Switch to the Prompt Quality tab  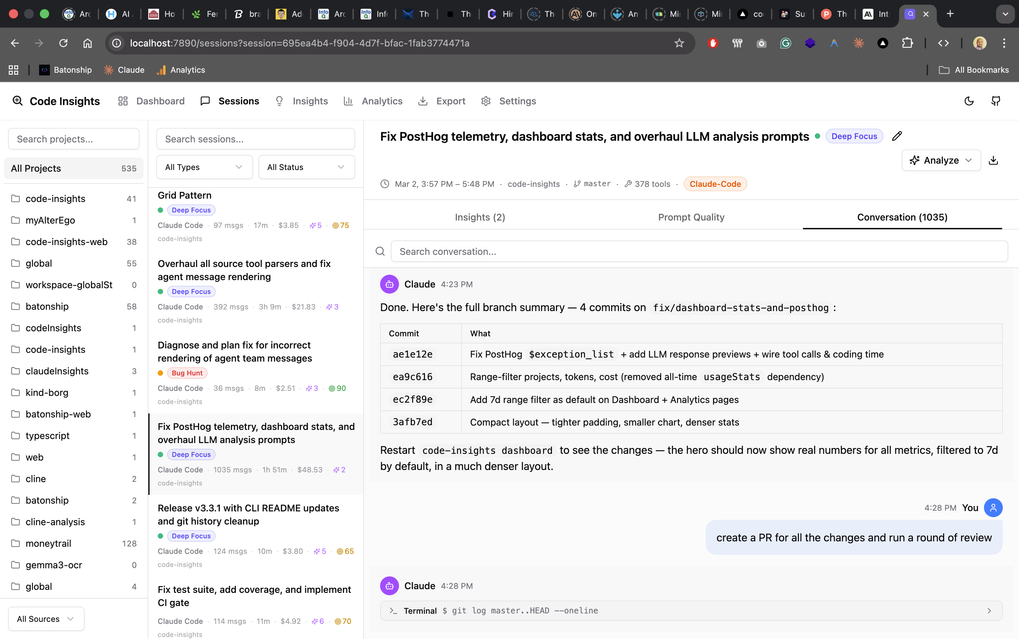(x=691, y=217)
